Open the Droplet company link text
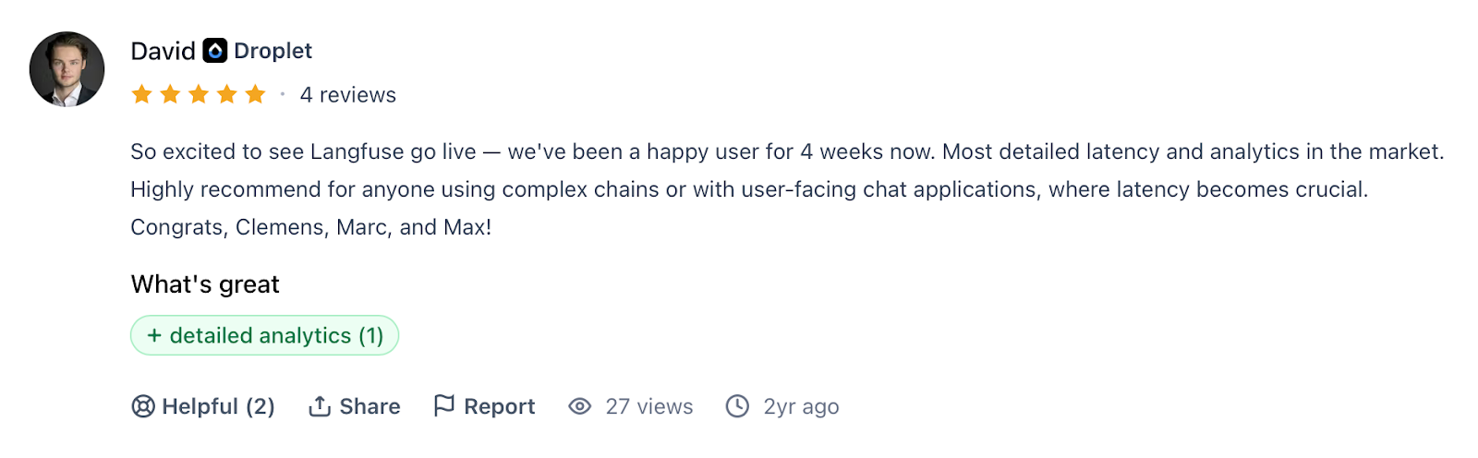 [273, 51]
